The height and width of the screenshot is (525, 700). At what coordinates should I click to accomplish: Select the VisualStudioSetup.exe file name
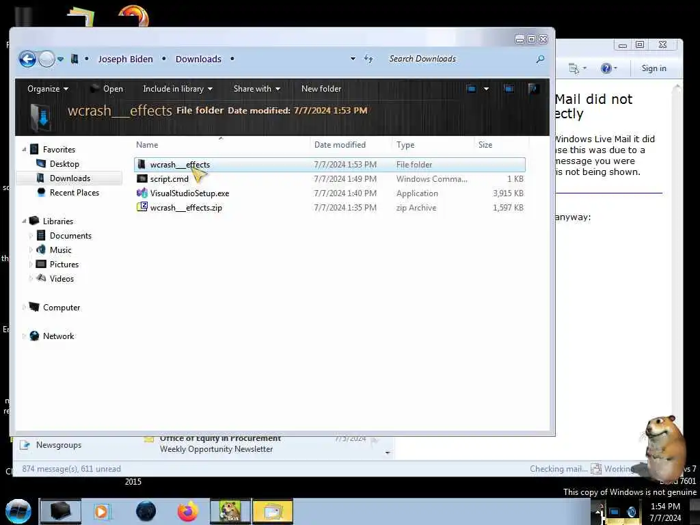coord(190,193)
